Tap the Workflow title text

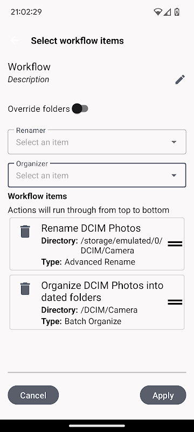tap(29, 66)
